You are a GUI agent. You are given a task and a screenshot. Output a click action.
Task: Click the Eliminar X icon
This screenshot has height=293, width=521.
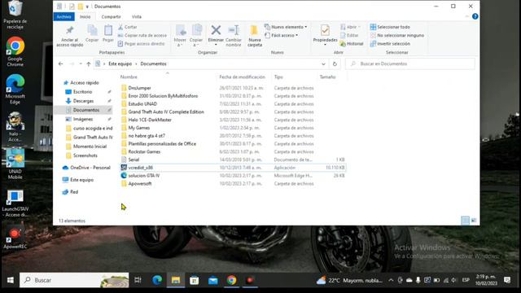(x=216, y=31)
